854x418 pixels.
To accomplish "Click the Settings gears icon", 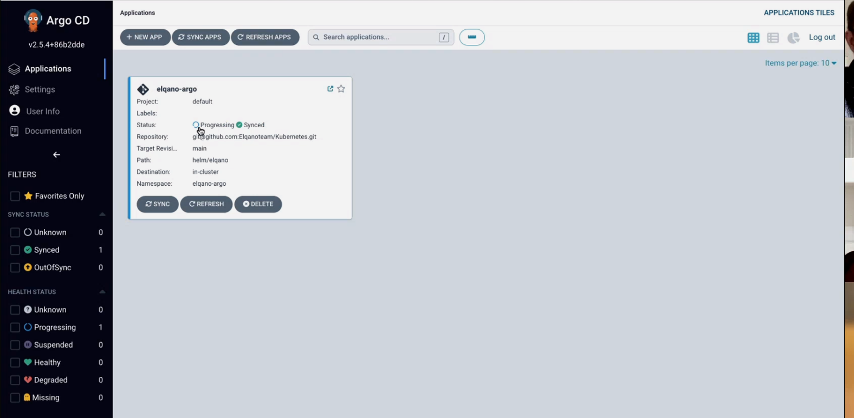I will point(14,90).
